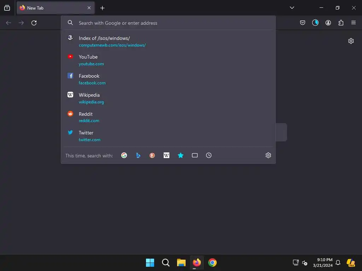Screen dimensions: 362x271
Task: Search this time in open Tabs
Action: [x=195, y=155]
